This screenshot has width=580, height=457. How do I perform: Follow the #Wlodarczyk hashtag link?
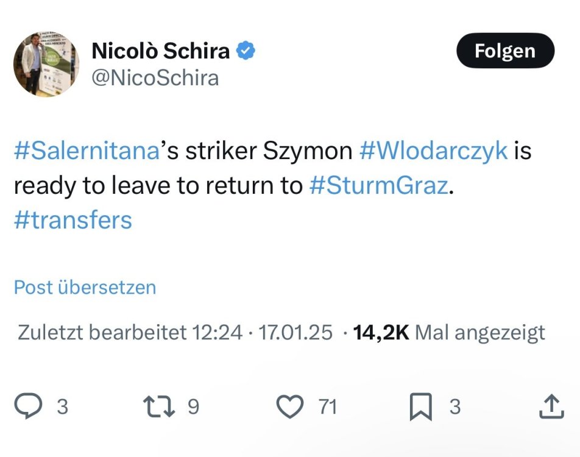(x=434, y=151)
